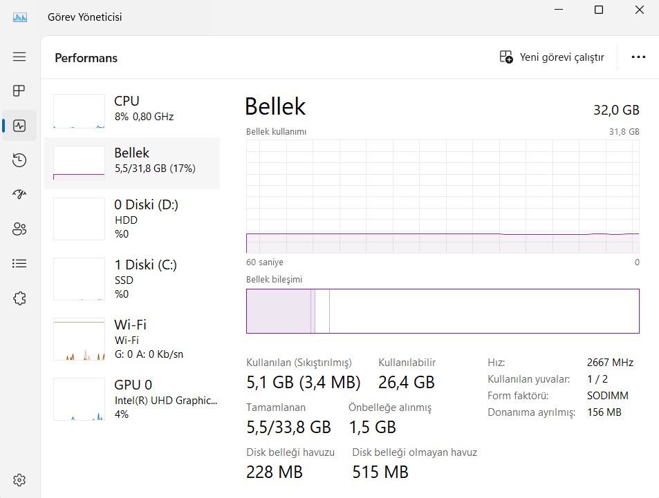
Task: Select the CPU performance item
Action: 132,111
